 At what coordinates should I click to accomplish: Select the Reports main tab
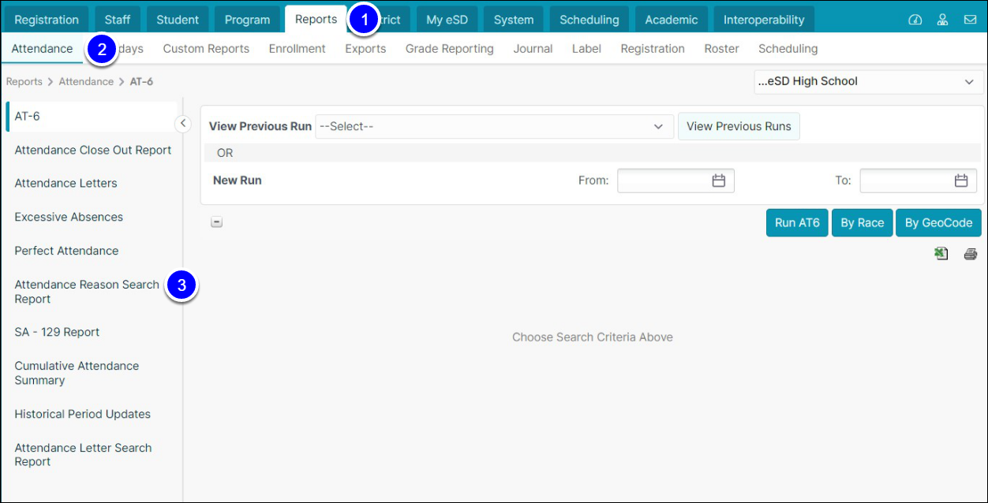click(316, 20)
